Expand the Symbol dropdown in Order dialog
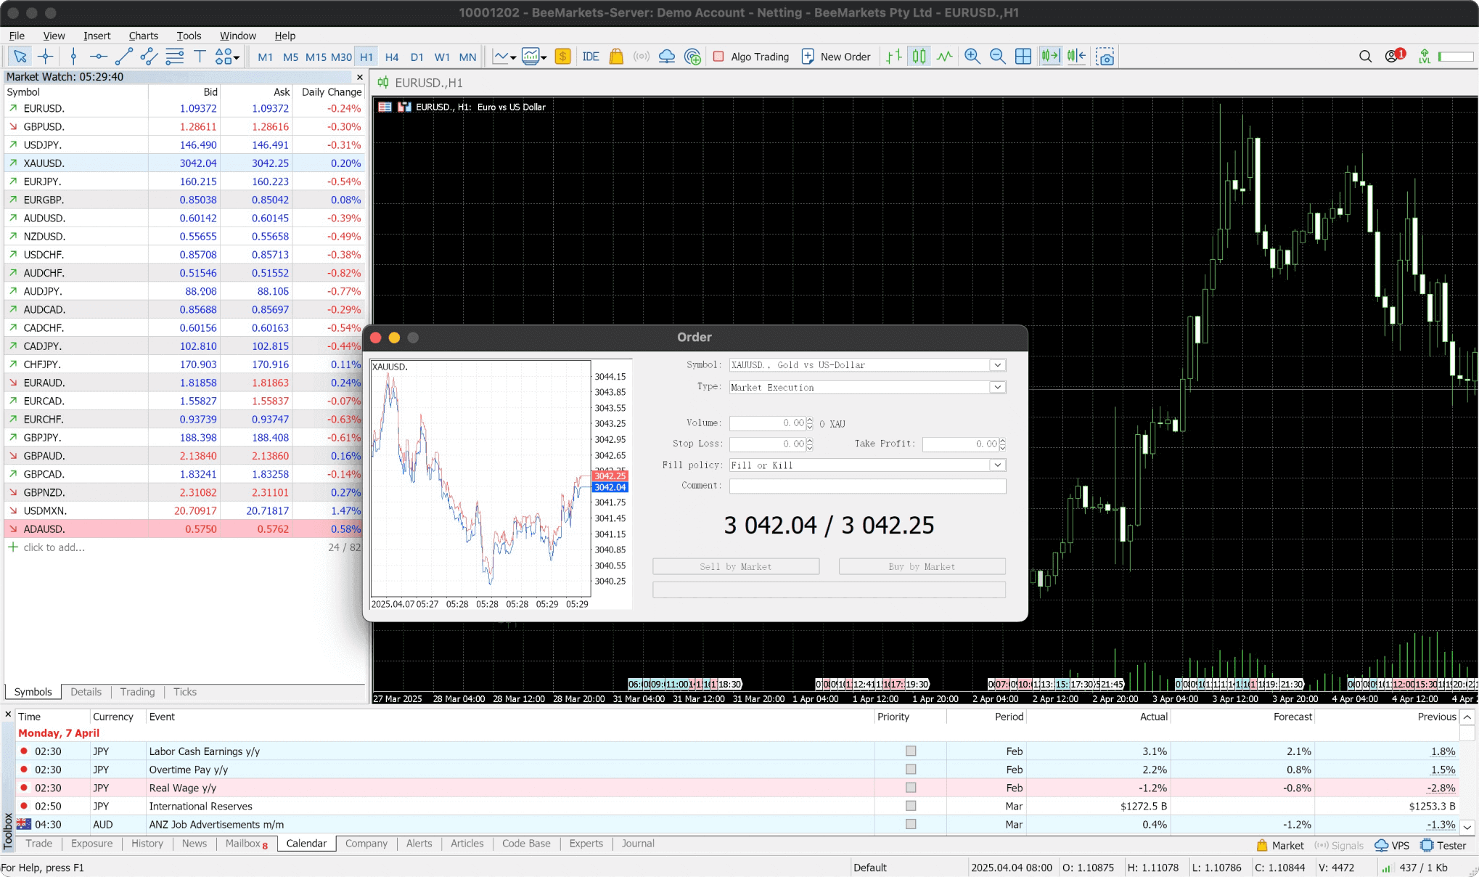This screenshot has width=1479, height=877. tap(997, 365)
